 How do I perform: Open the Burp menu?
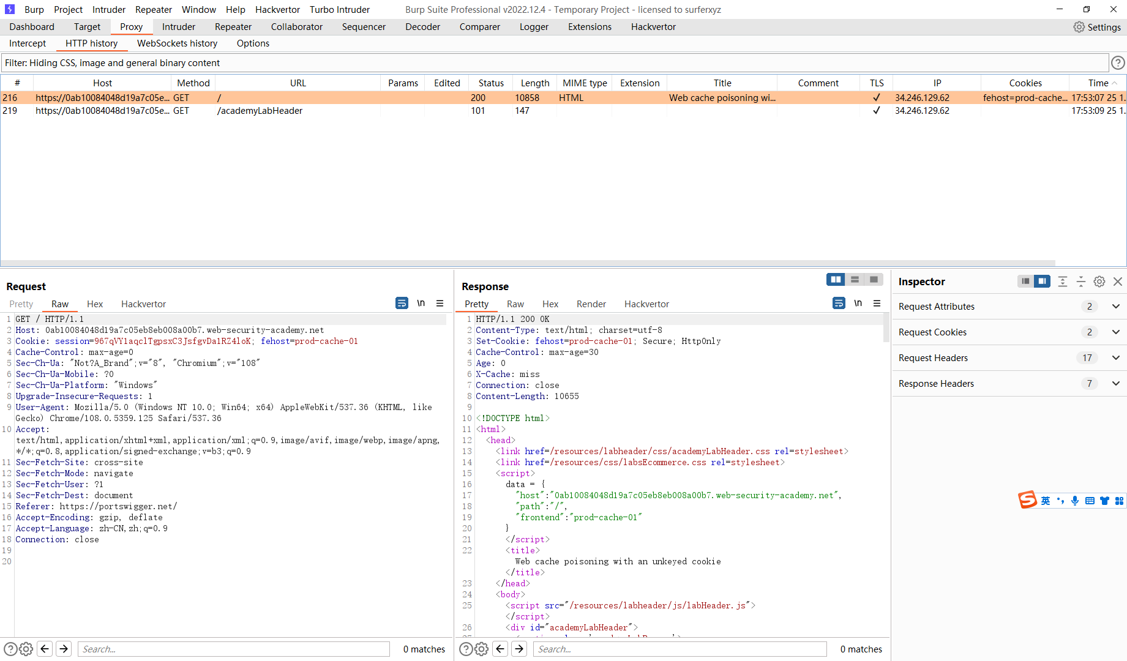pyautogui.click(x=34, y=9)
